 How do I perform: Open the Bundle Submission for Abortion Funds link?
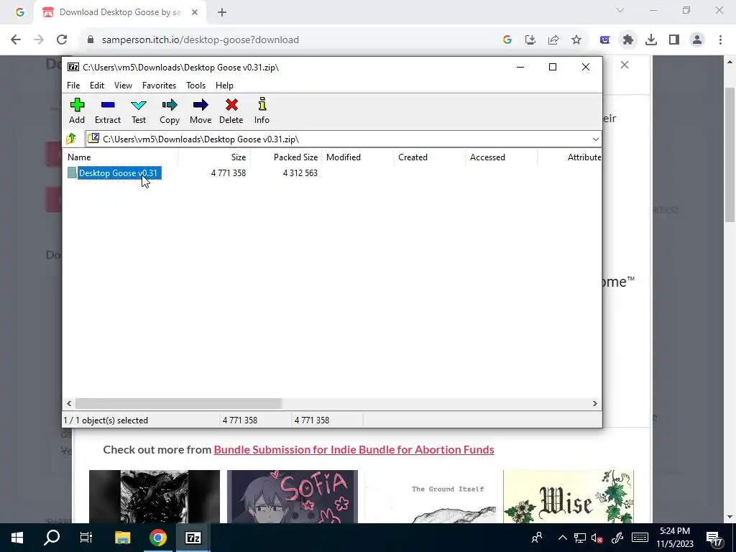[354, 450]
